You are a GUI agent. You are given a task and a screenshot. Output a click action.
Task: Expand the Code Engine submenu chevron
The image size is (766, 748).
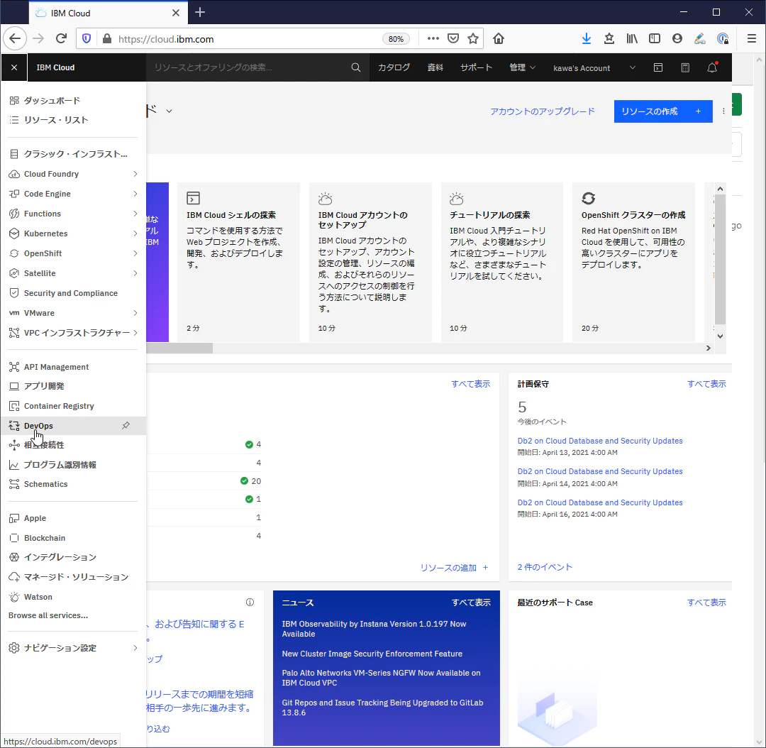(135, 194)
